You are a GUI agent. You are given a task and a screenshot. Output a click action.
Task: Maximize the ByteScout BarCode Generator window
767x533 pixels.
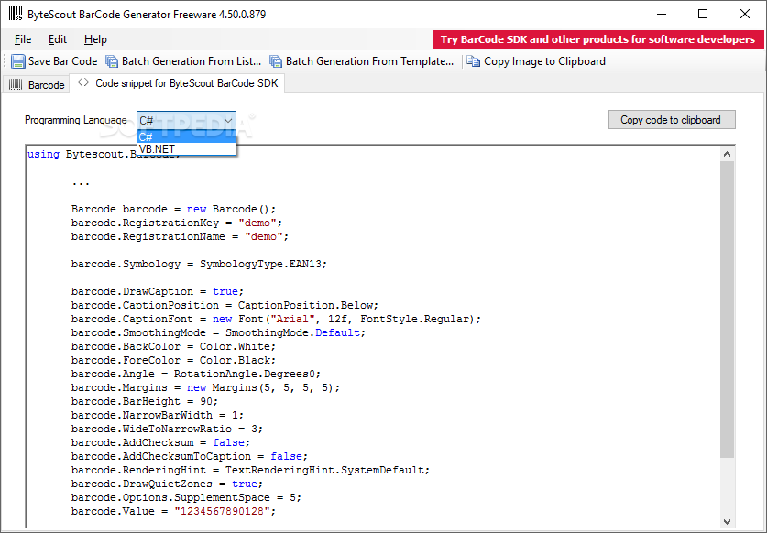pyautogui.click(x=703, y=14)
